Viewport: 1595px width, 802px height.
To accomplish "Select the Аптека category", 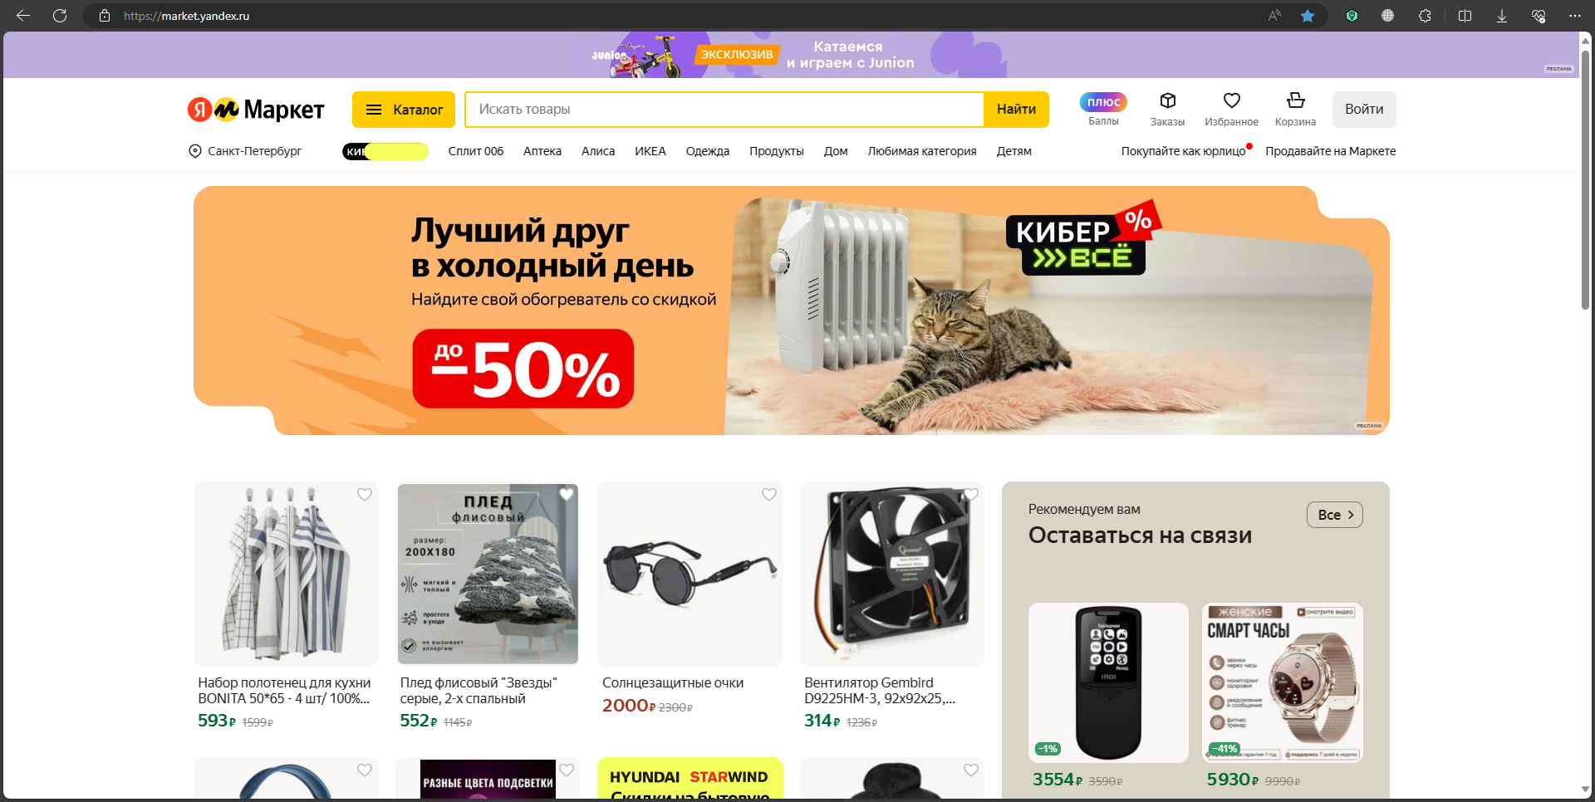I will click(542, 151).
